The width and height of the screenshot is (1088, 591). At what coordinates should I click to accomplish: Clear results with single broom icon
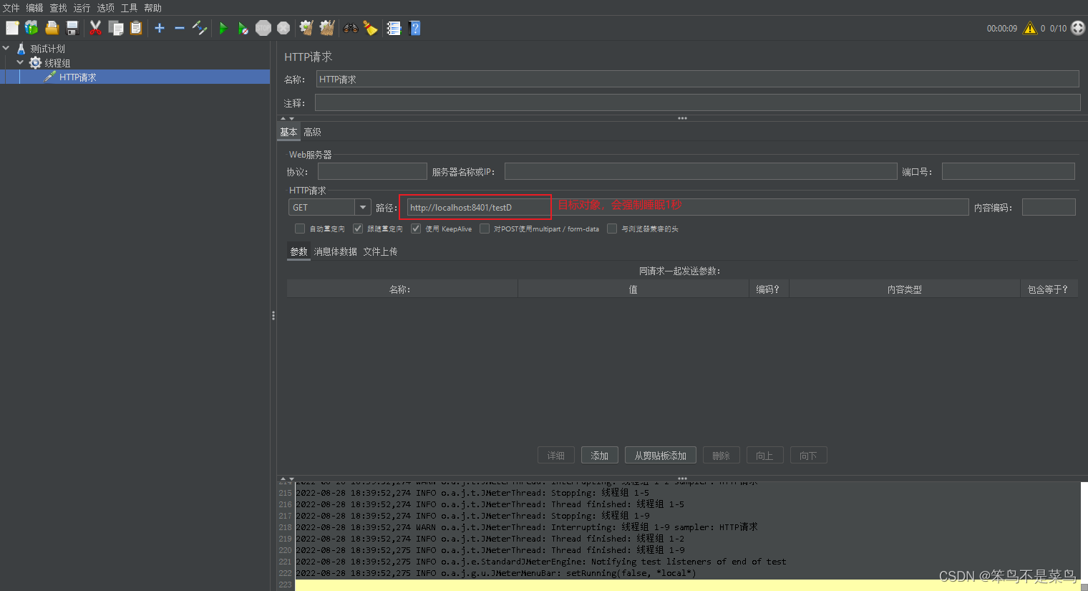click(306, 28)
